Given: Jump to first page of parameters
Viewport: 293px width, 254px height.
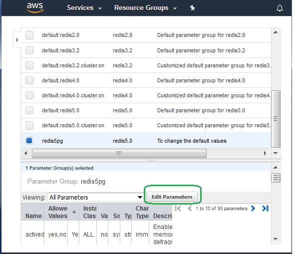Looking at the screenshot, I should tap(178, 208).
